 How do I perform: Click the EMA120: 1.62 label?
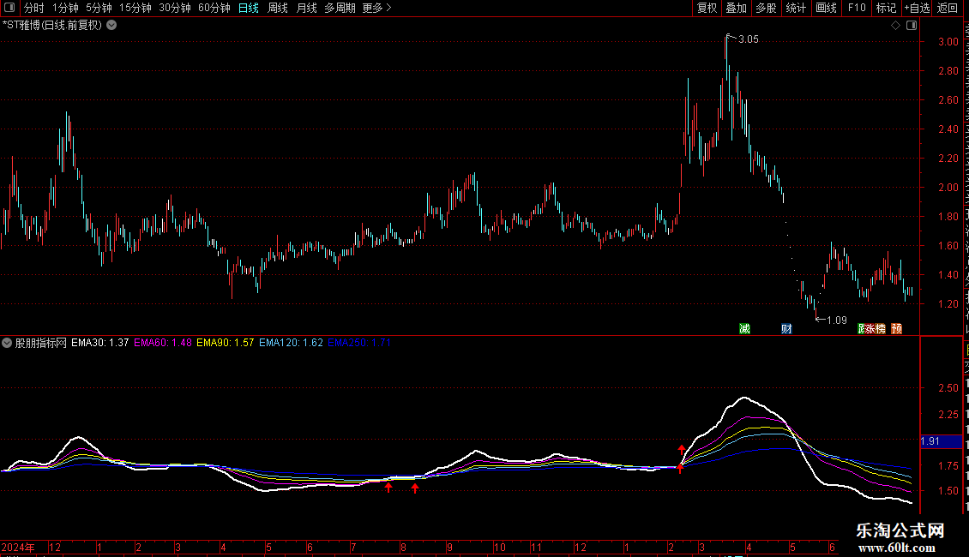291,343
